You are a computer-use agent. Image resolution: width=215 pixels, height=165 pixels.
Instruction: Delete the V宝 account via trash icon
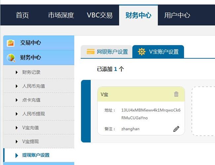click(176, 94)
